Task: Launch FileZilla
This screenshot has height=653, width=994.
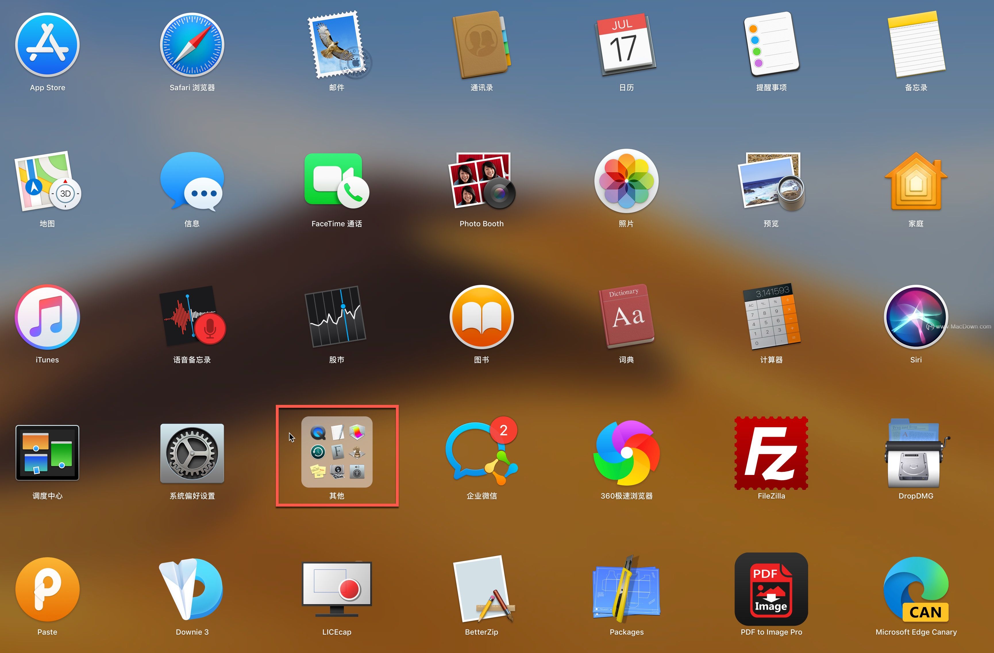Action: pos(771,453)
